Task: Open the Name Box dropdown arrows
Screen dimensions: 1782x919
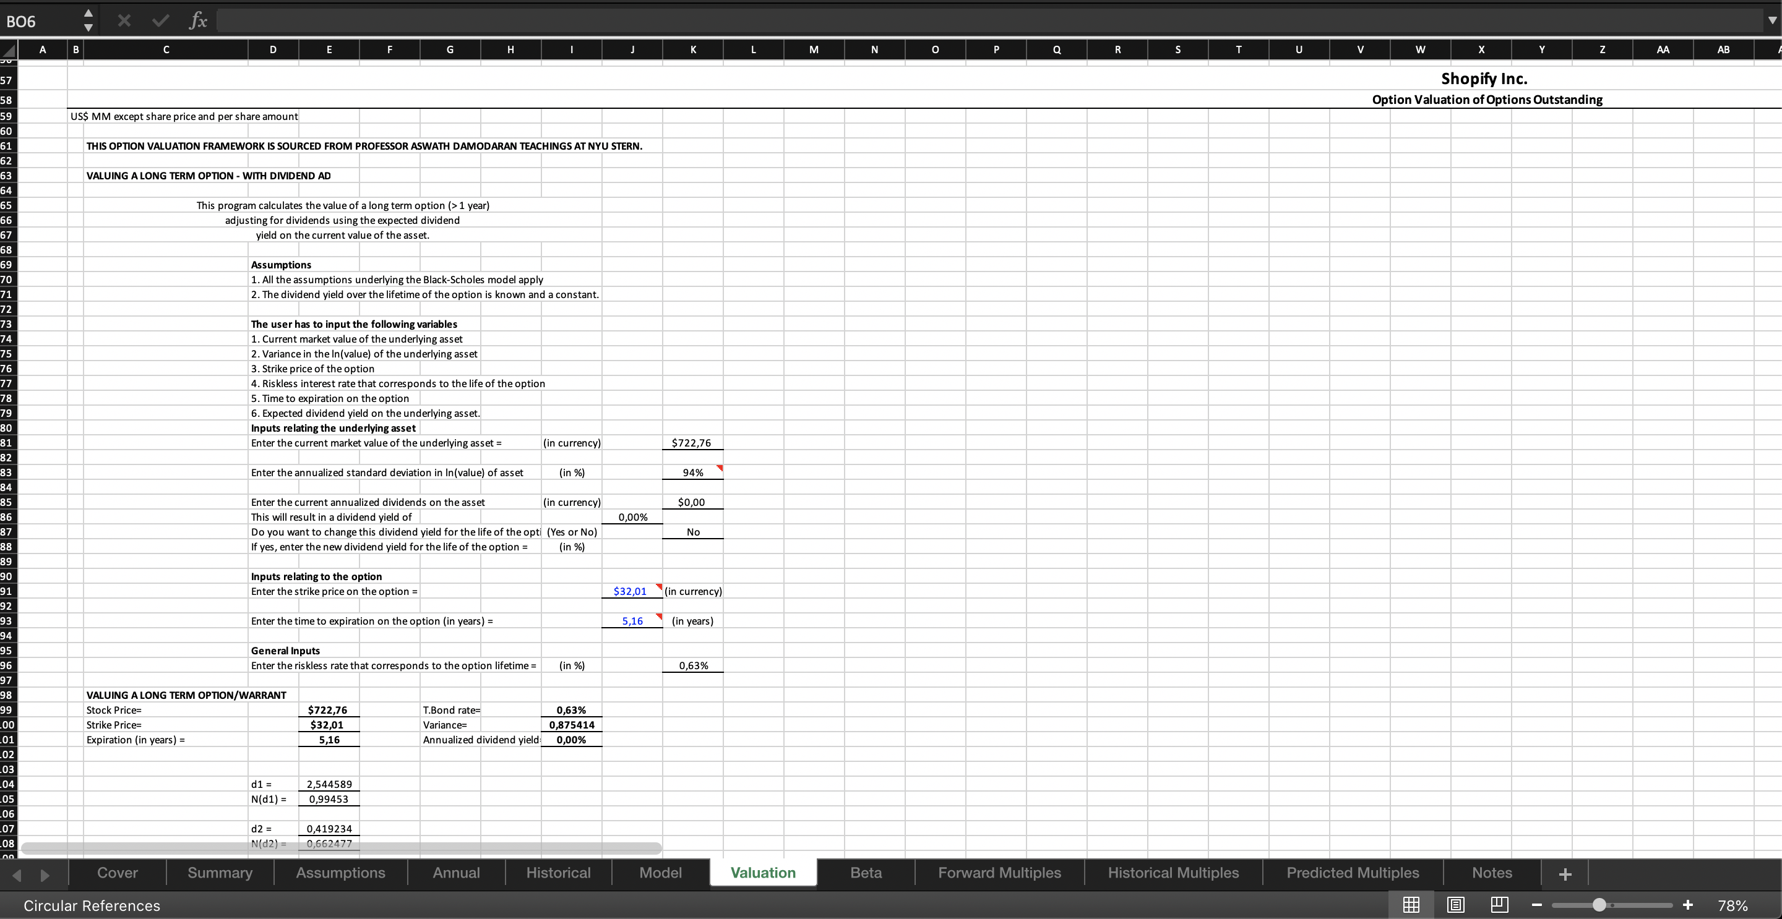Action: point(88,21)
